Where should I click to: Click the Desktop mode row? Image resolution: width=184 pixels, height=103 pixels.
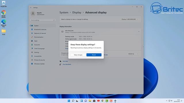79,37
